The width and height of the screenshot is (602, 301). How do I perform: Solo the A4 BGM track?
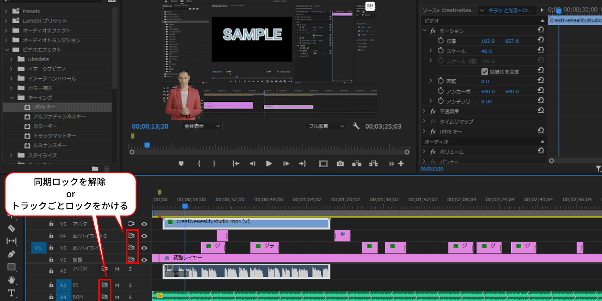[x=130, y=297]
